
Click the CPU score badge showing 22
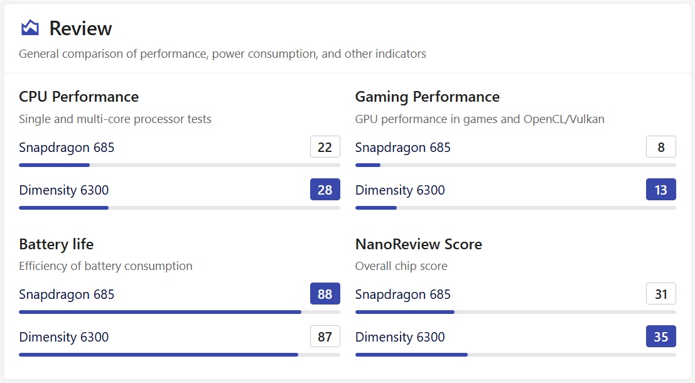(x=325, y=147)
